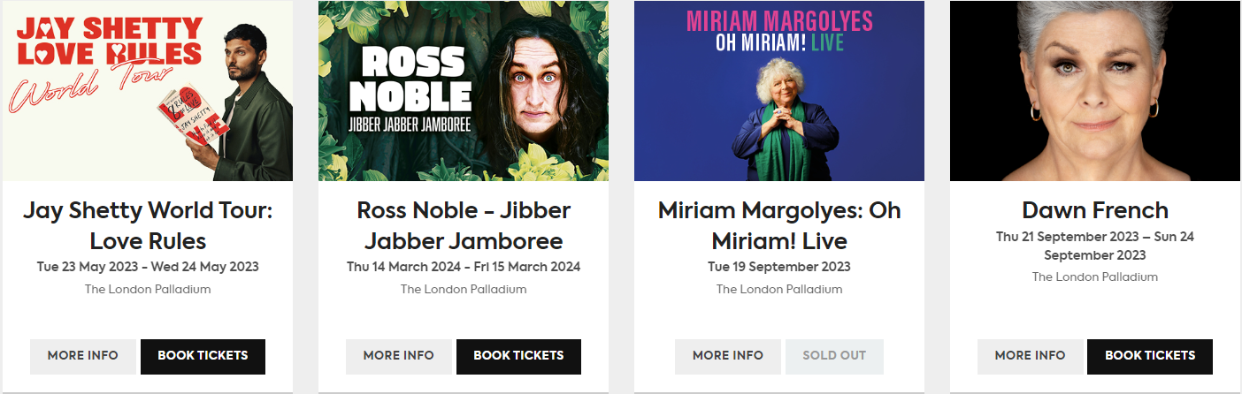Book tickets for Jay Shetty World Tour
Image resolution: width=1242 pixels, height=394 pixels.
[x=203, y=356]
